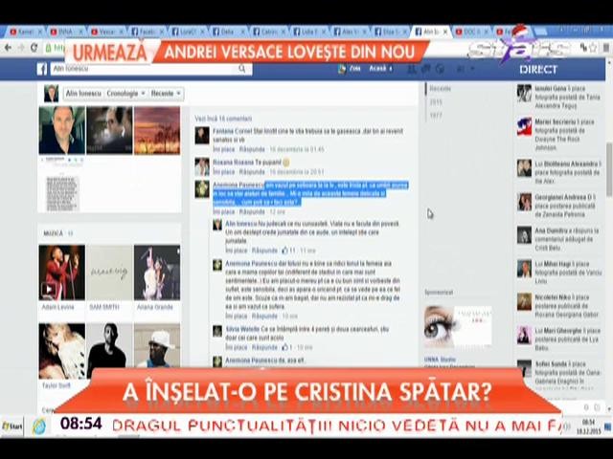Select Recente in the timeline navigator
This screenshot has height=459, width=613.
pyautogui.click(x=440, y=89)
